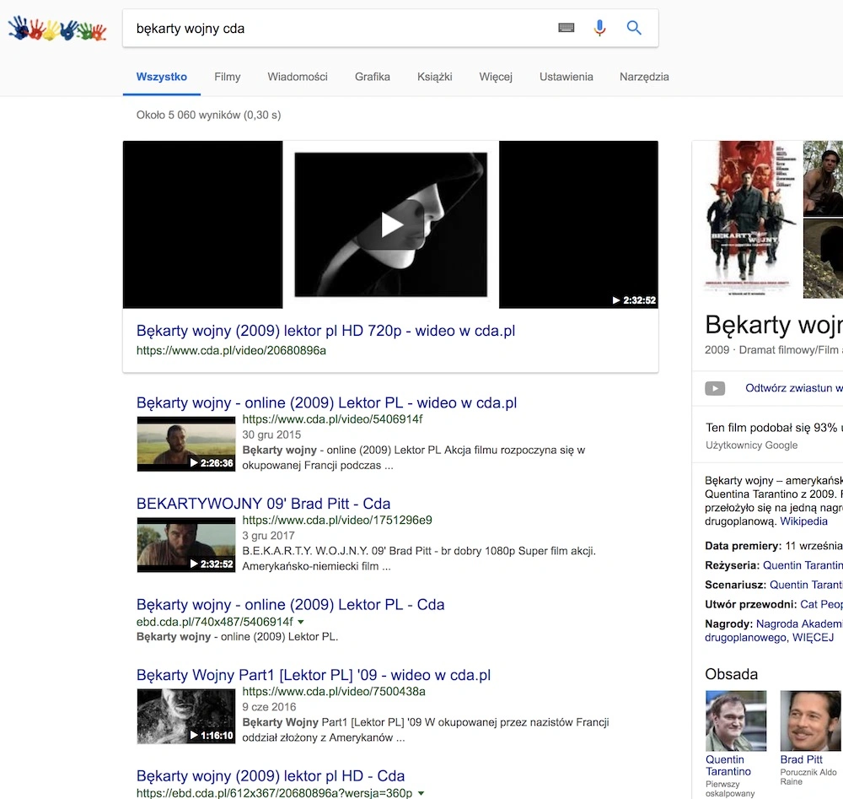The width and height of the screenshot is (843, 799).
Task: Open the Więcej menu
Action: click(496, 77)
